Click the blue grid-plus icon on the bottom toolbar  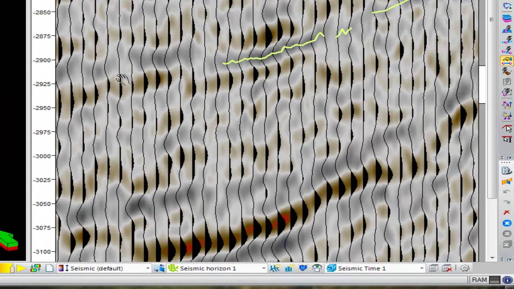(289, 269)
